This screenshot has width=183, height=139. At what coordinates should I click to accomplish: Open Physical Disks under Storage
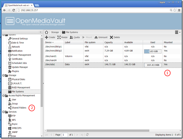coord(17,79)
